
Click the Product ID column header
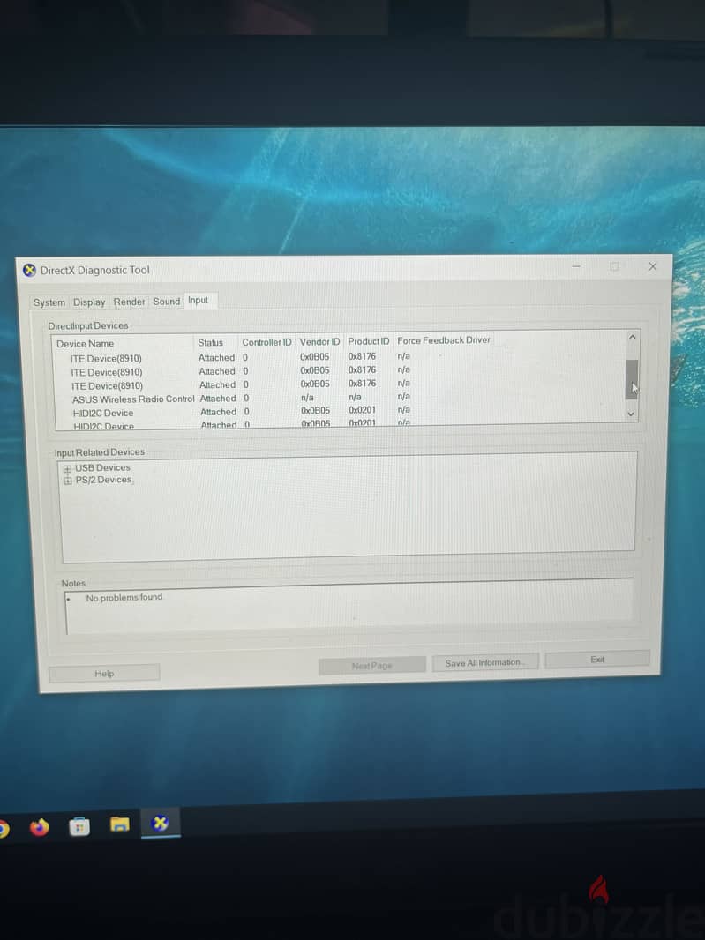[368, 341]
